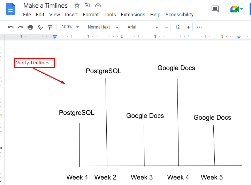The image size is (251, 185).
Task: Open the Arial font dropdown
Action: click(x=143, y=27)
